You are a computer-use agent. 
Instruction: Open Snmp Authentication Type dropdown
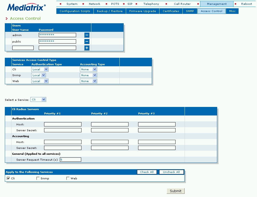tap(38, 75)
